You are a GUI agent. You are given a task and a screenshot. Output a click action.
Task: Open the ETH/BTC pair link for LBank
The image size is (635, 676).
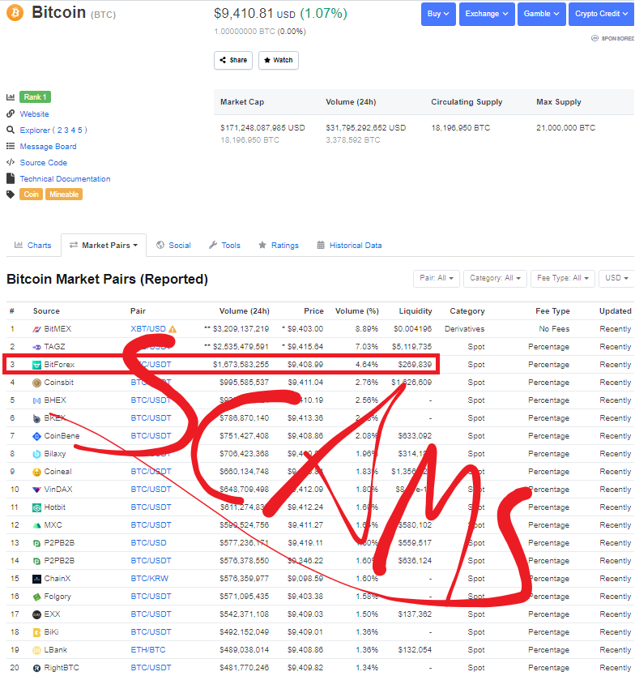[148, 650]
